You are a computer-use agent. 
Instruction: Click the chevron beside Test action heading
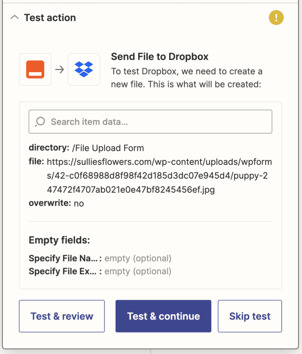click(15, 17)
